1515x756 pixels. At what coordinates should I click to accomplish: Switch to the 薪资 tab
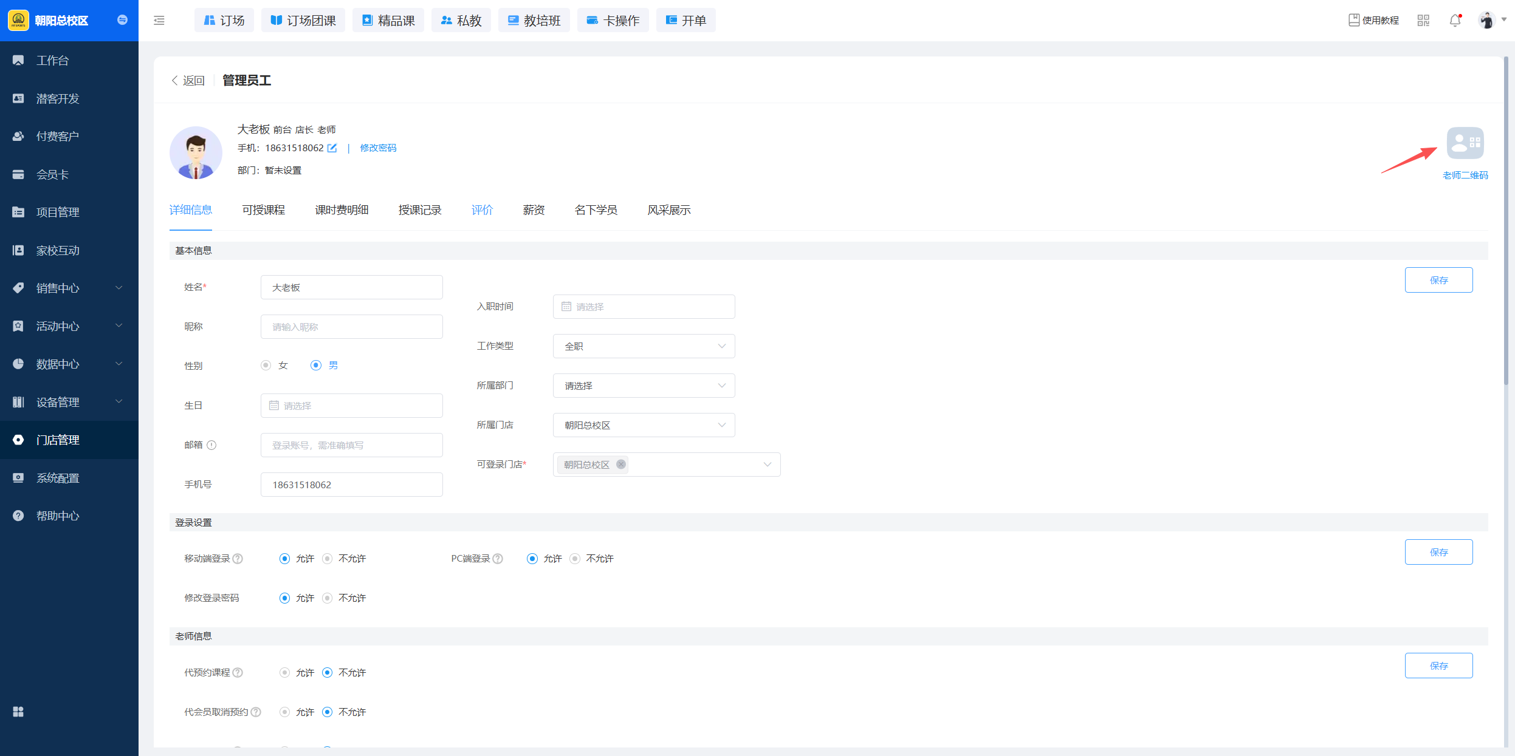tap(534, 210)
